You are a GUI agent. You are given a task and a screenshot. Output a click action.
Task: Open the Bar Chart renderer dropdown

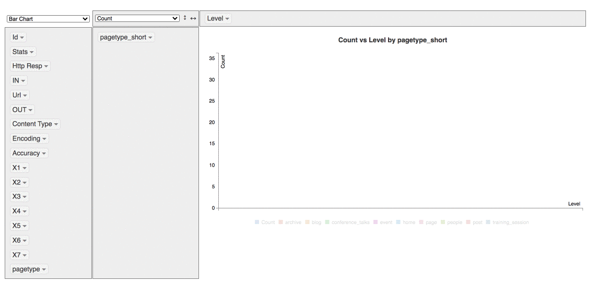point(48,19)
